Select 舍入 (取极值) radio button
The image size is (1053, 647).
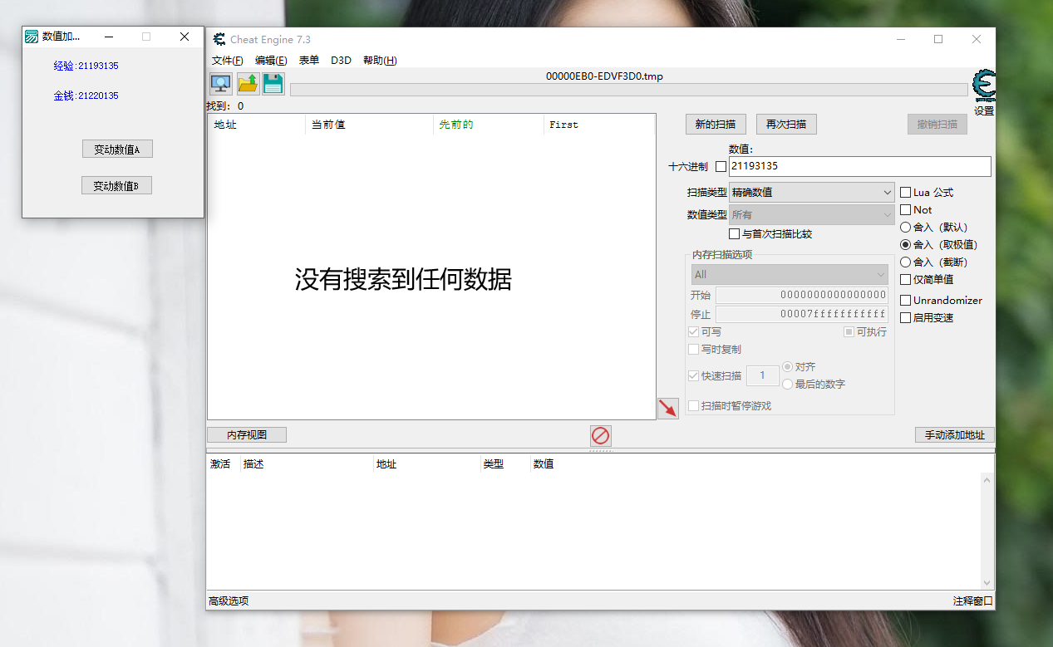click(x=906, y=245)
